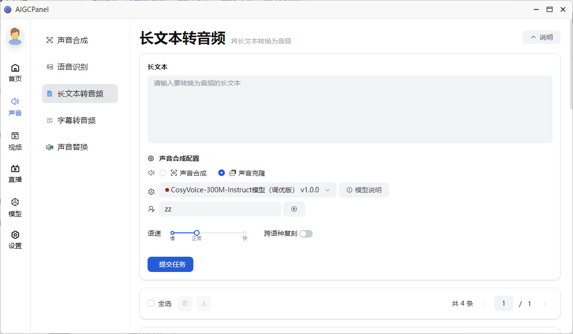Open the CosyVoice-300M-Instruct model dropdown
The image size is (573, 334).
pyautogui.click(x=247, y=190)
